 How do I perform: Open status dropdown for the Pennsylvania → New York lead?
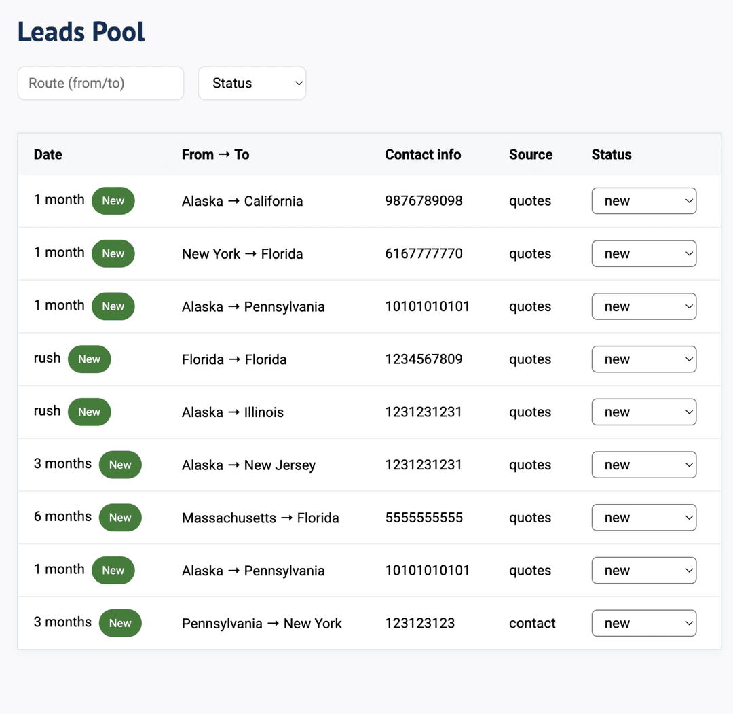tap(643, 623)
